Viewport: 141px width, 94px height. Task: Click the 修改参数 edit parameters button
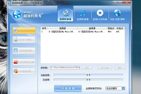tap(105, 68)
